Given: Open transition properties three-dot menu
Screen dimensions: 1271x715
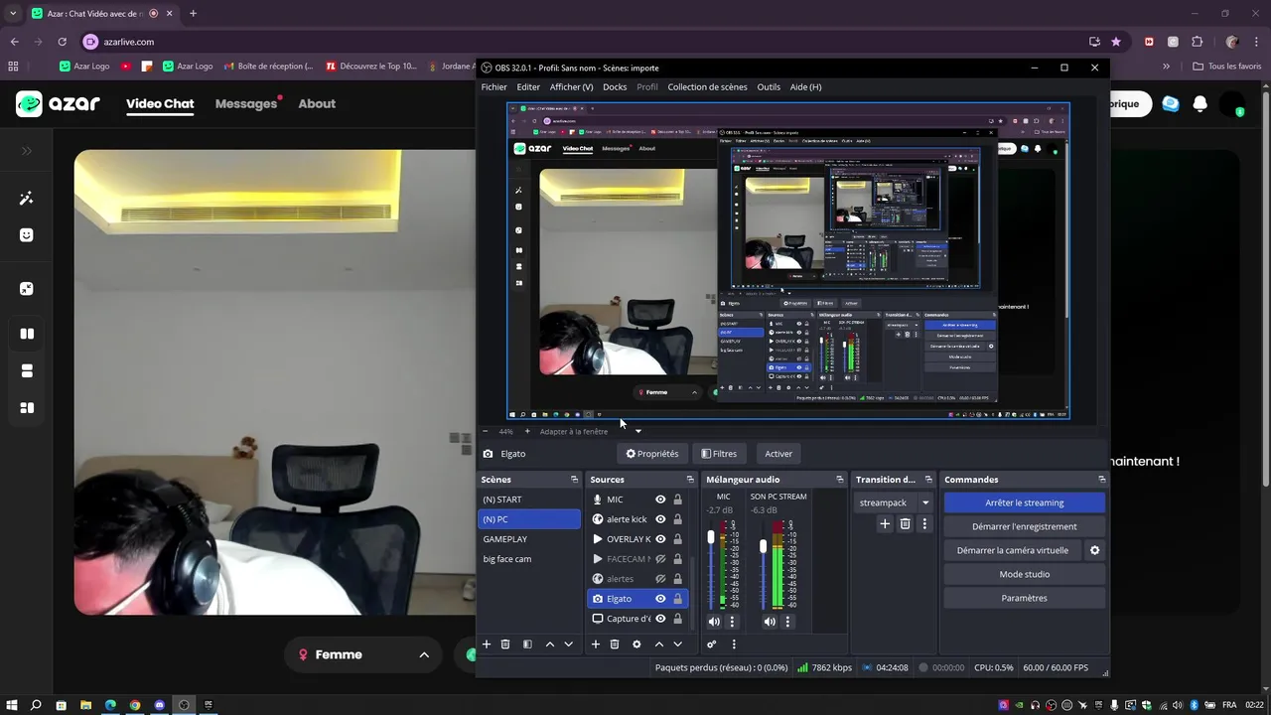Looking at the screenshot, I should coord(924,523).
